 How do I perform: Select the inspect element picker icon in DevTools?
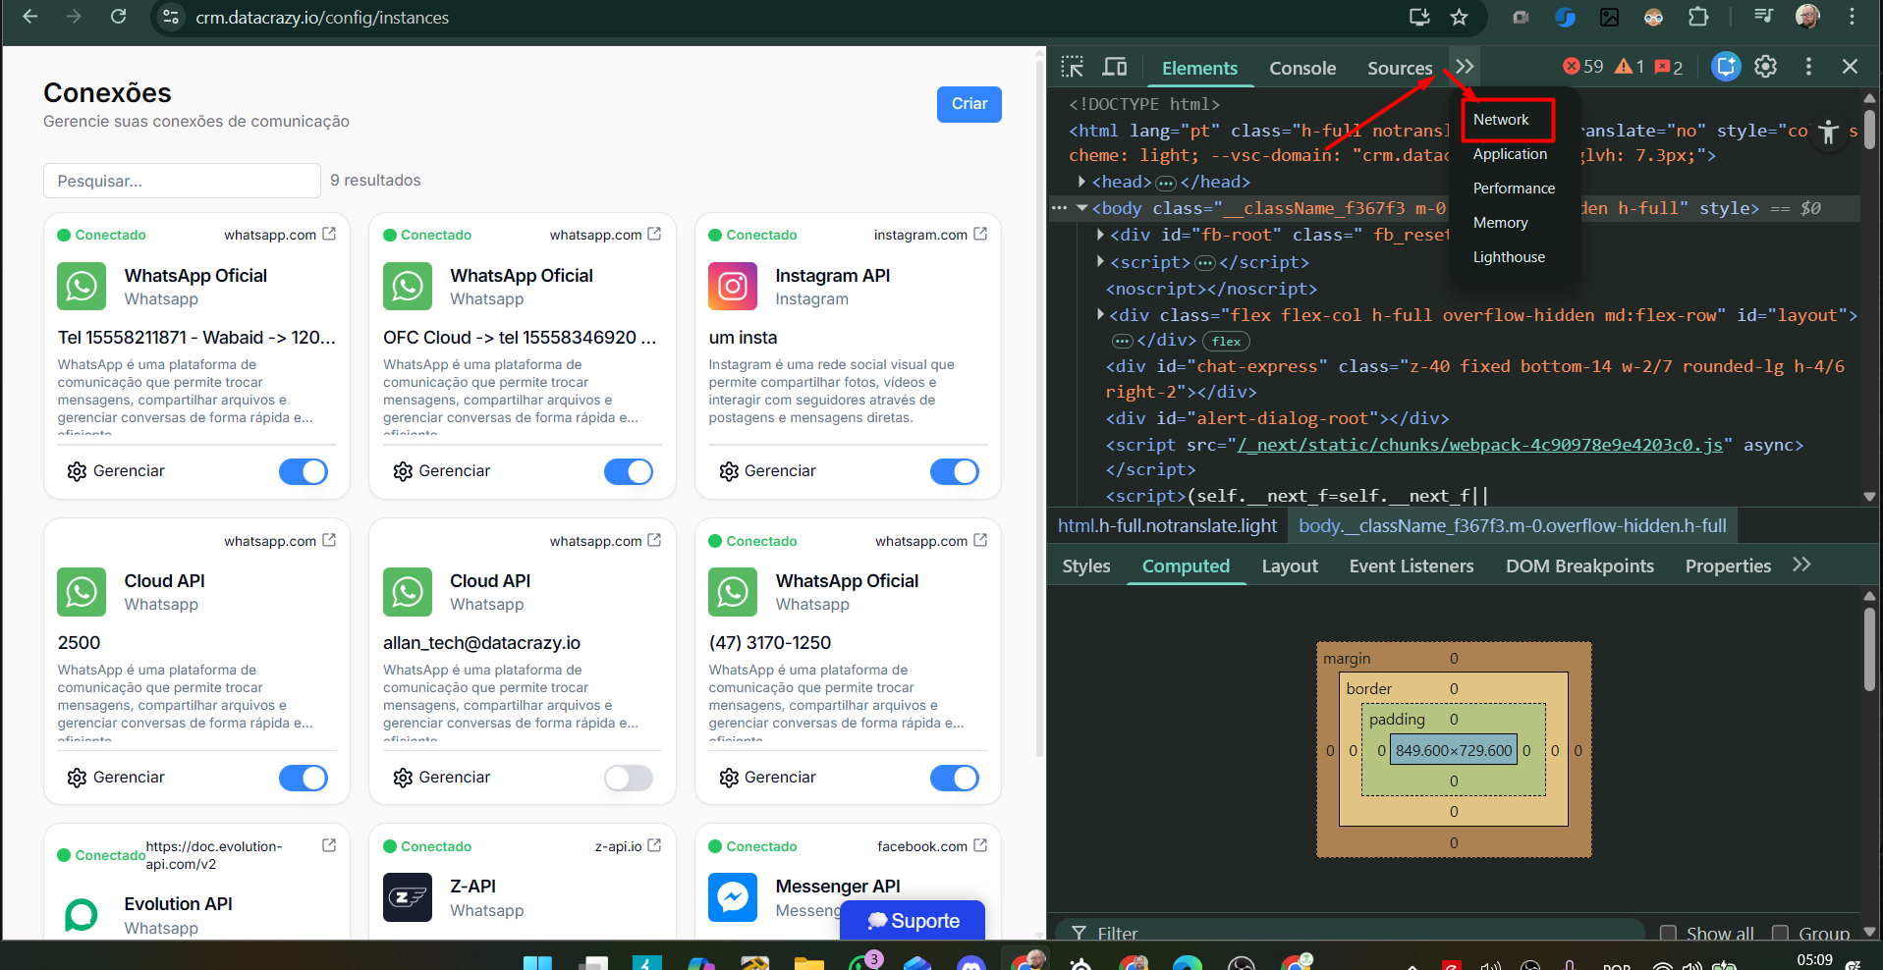(x=1073, y=67)
